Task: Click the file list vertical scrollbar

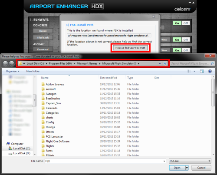Action: pos(213,116)
